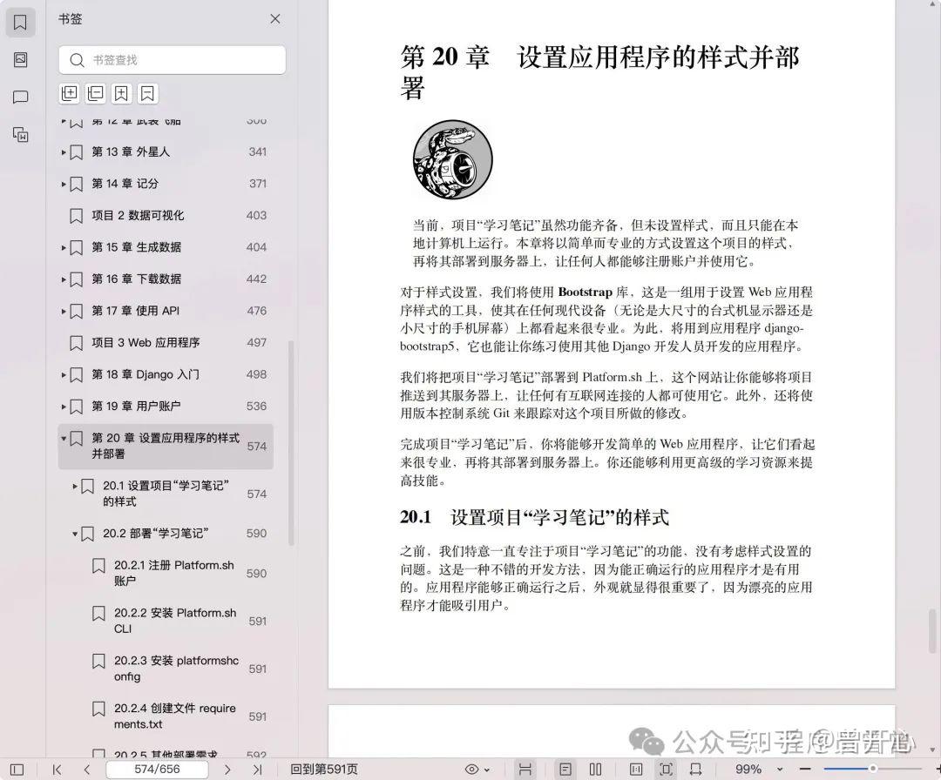
Task: Select single-page view icon in the status bar
Action: [565, 770]
